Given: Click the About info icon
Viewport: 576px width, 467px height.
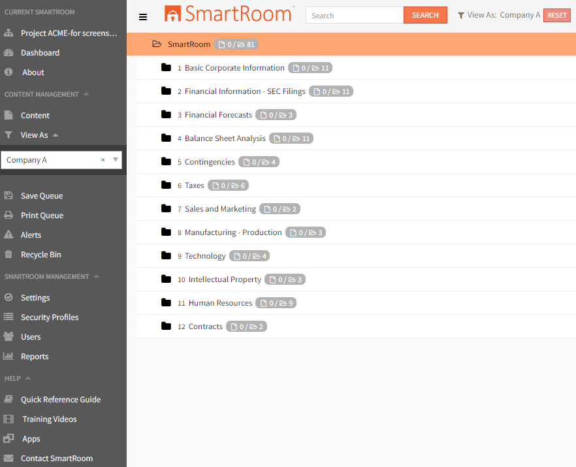Looking at the screenshot, I should coord(8,72).
